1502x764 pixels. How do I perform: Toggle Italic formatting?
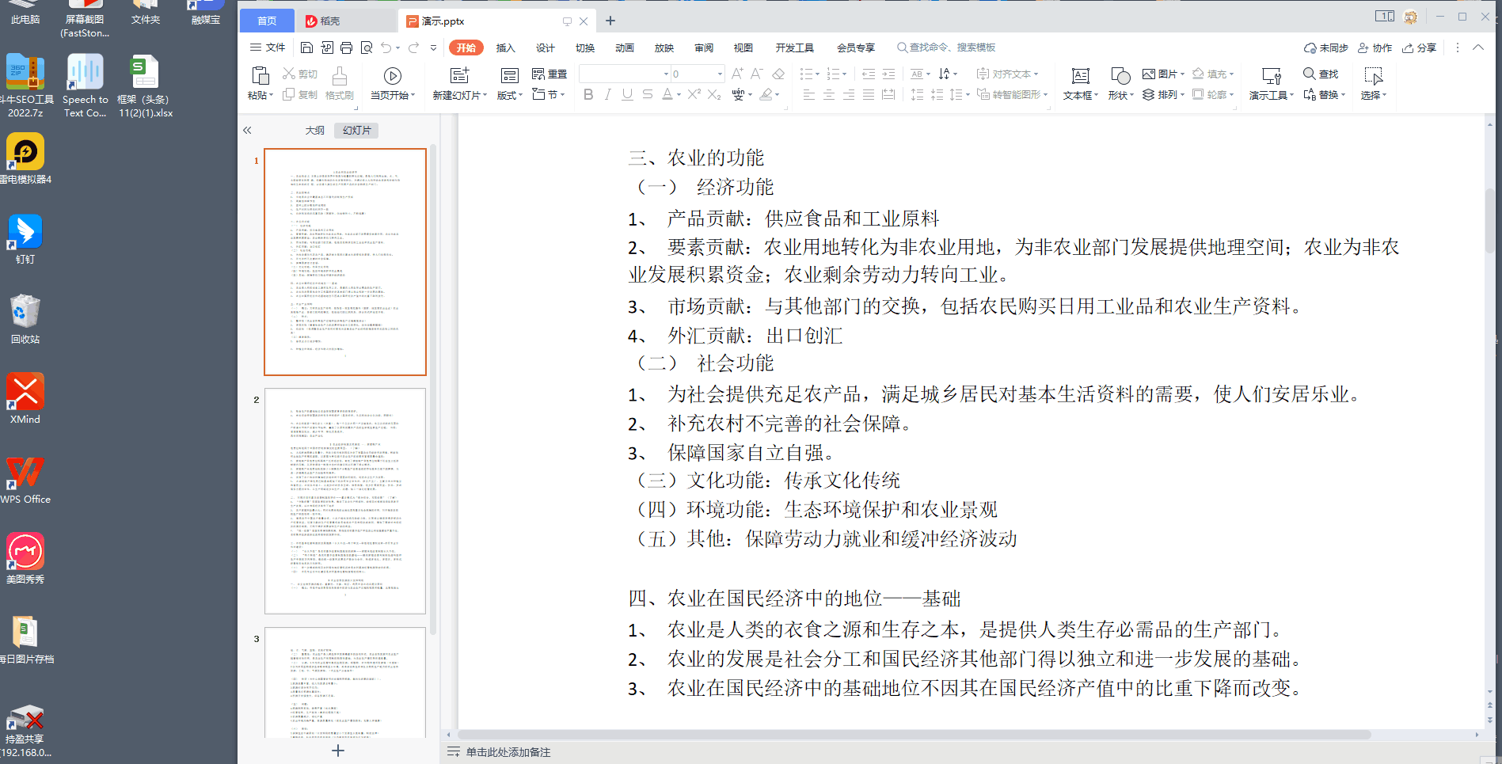tap(607, 95)
